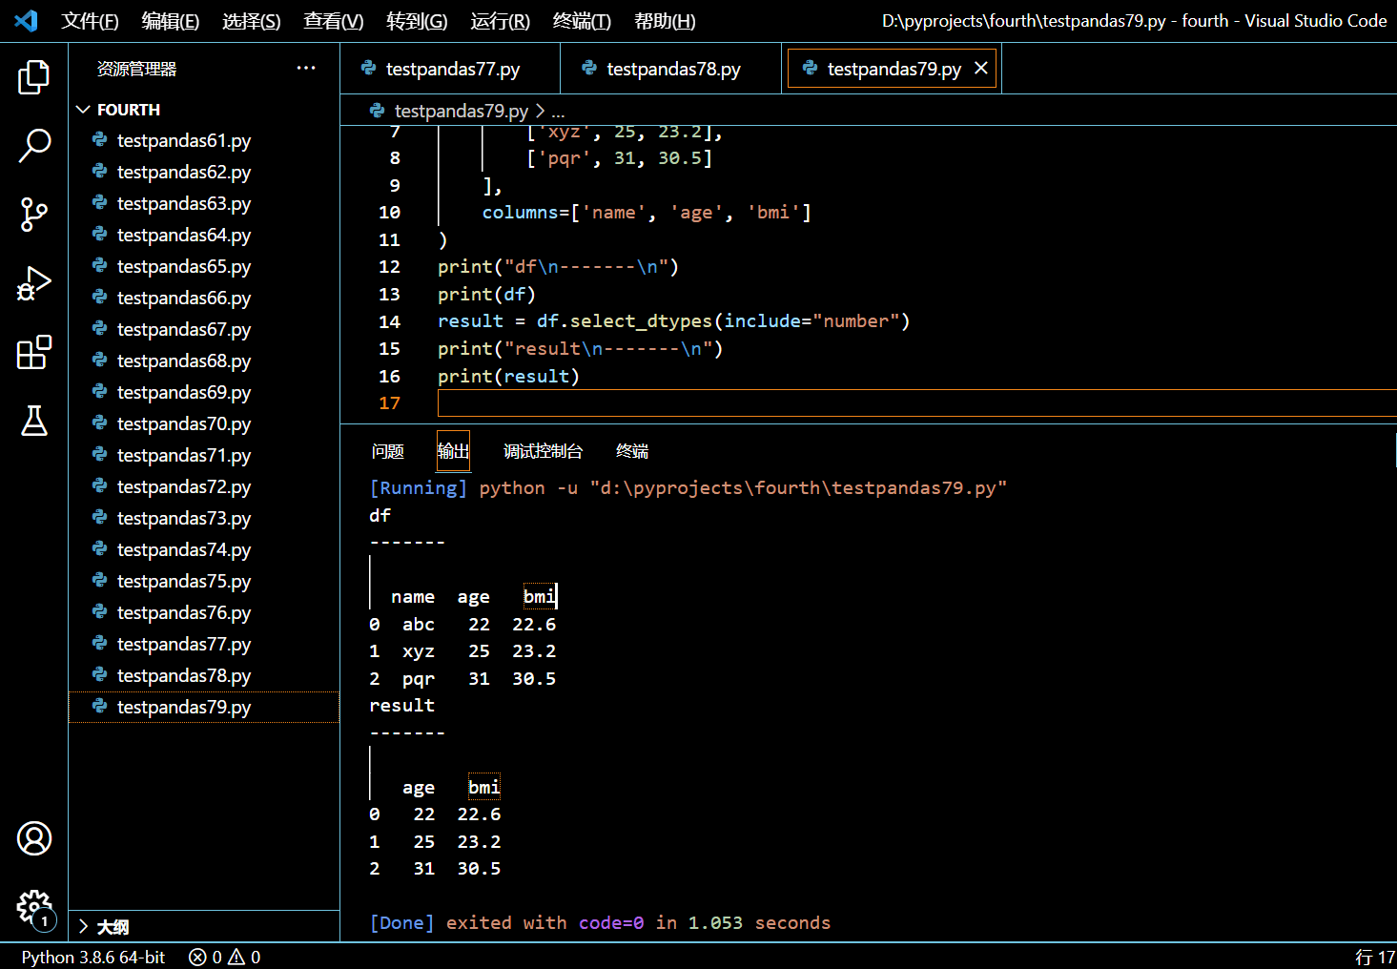Open the 编辑(E) menu

pos(171,21)
